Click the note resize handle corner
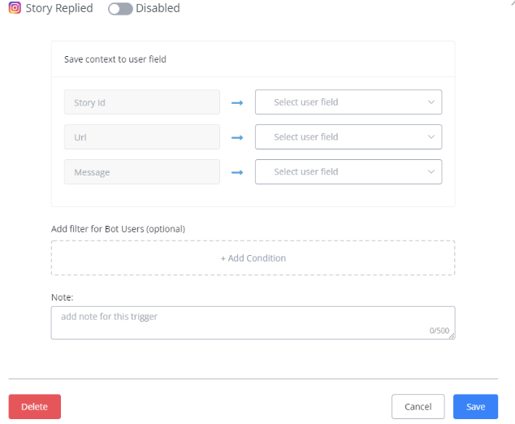Screen dimensions: 515x424 tap(452, 335)
